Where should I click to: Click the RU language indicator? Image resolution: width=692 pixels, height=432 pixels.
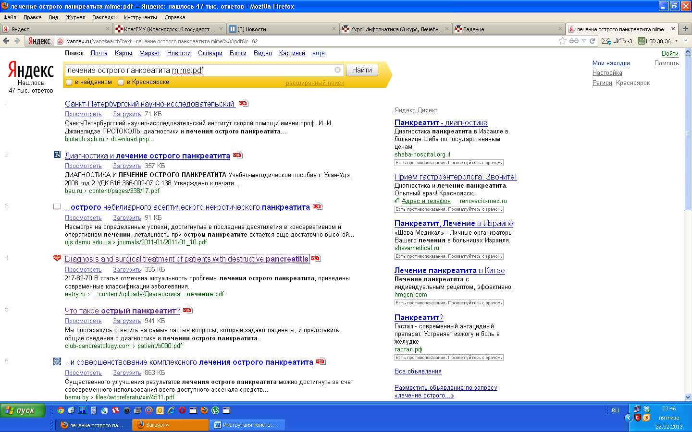(615, 410)
